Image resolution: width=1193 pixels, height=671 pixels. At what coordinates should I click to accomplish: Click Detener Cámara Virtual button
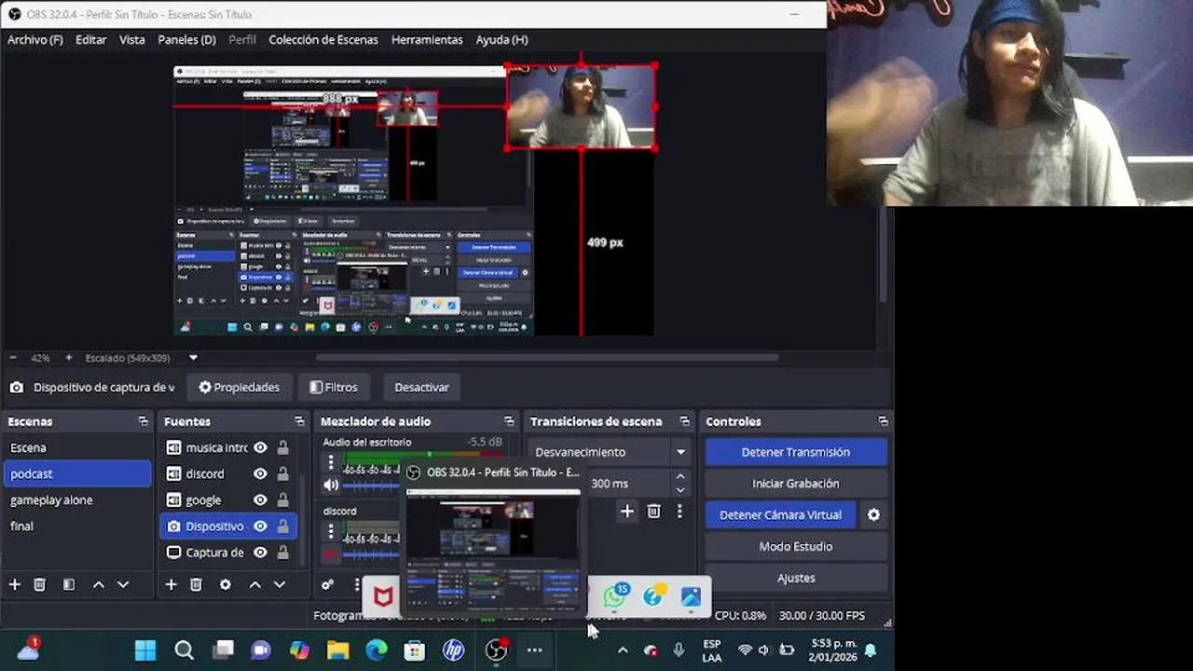[x=781, y=514]
